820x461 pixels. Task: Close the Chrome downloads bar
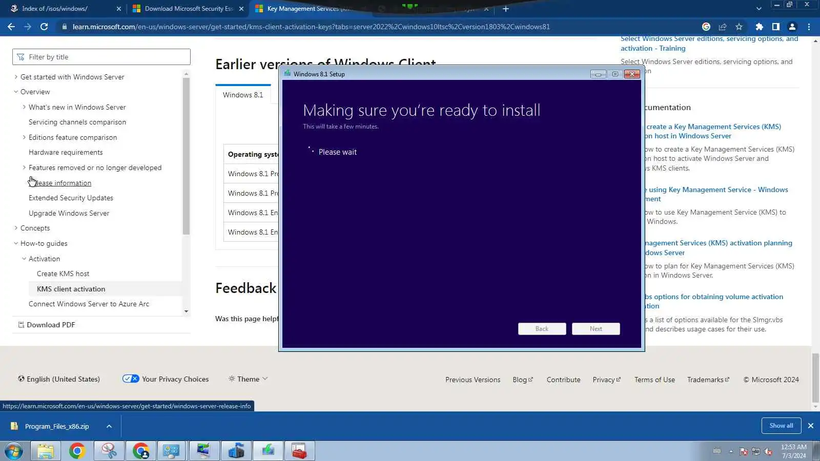[811, 426]
